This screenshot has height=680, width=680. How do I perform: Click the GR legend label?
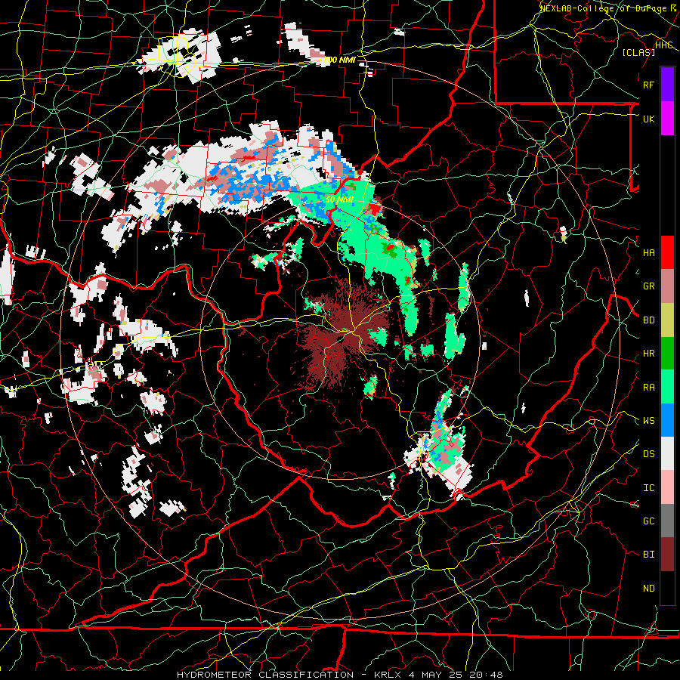649,286
